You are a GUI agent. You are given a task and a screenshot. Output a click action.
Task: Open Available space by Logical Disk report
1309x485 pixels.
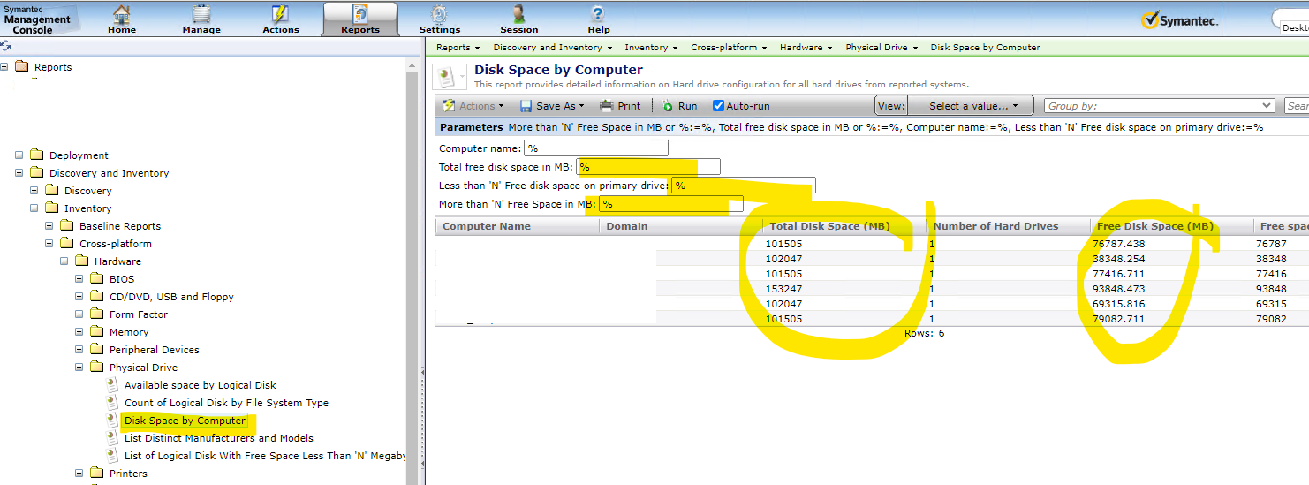pyautogui.click(x=200, y=385)
